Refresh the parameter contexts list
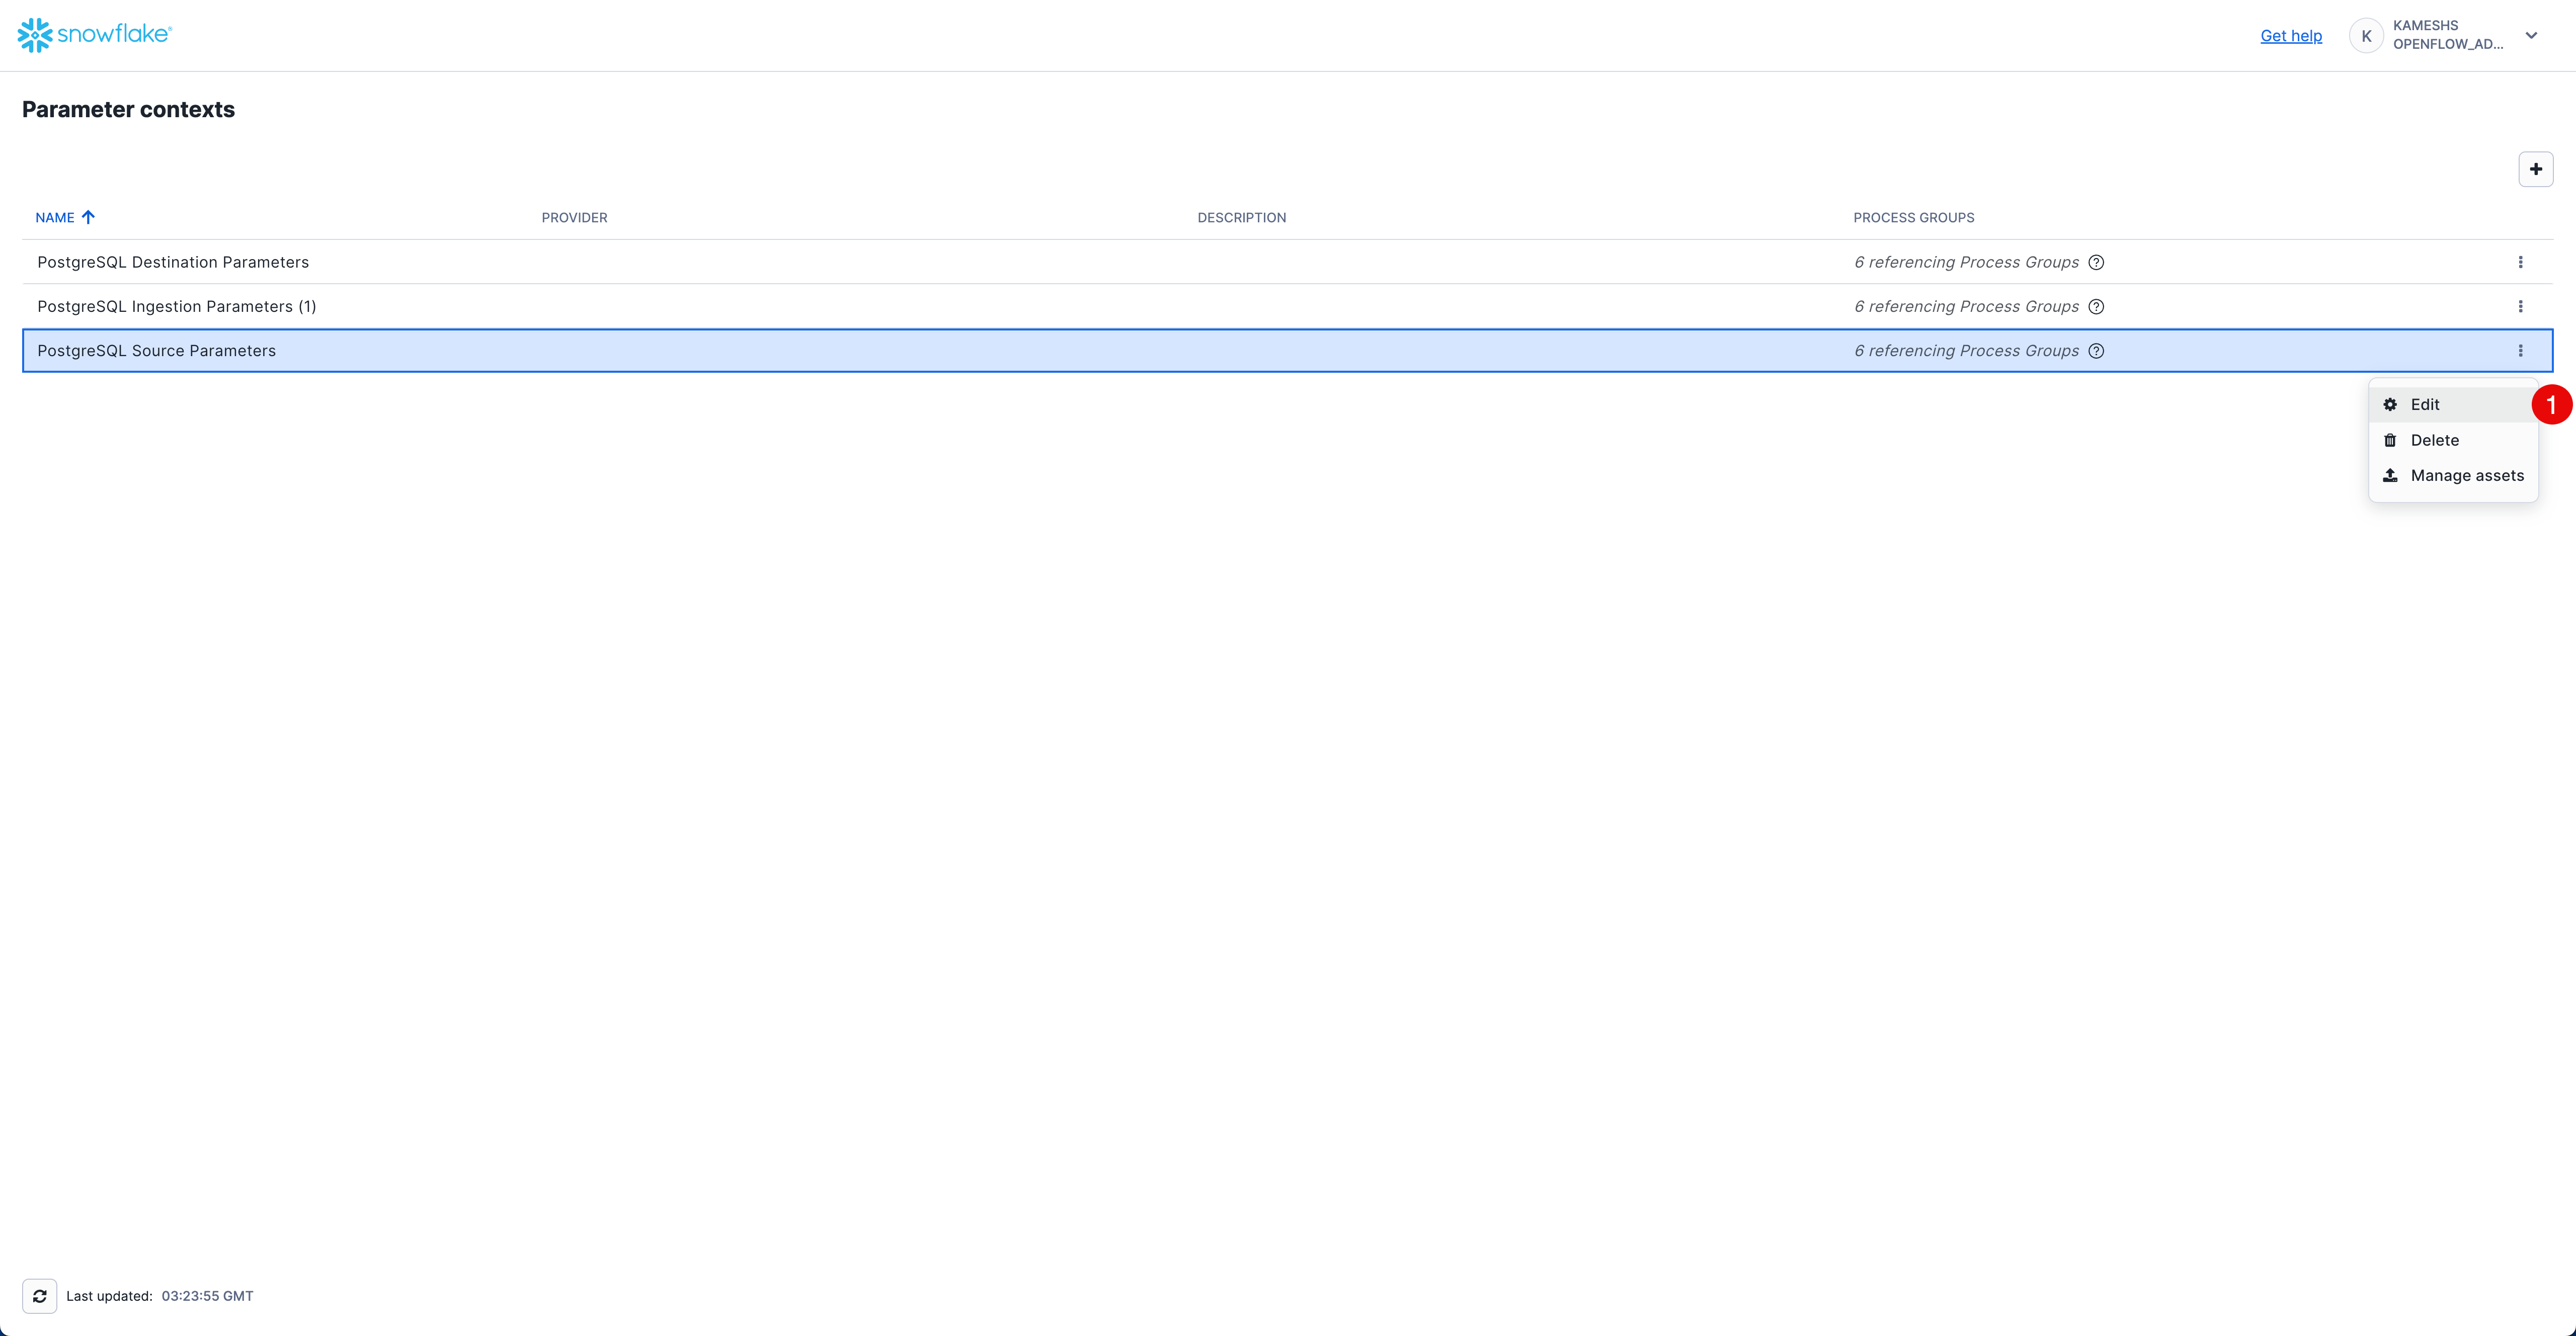Image resolution: width=2576 pixels, height=1336 pixels. click(x=40, y=1296)
